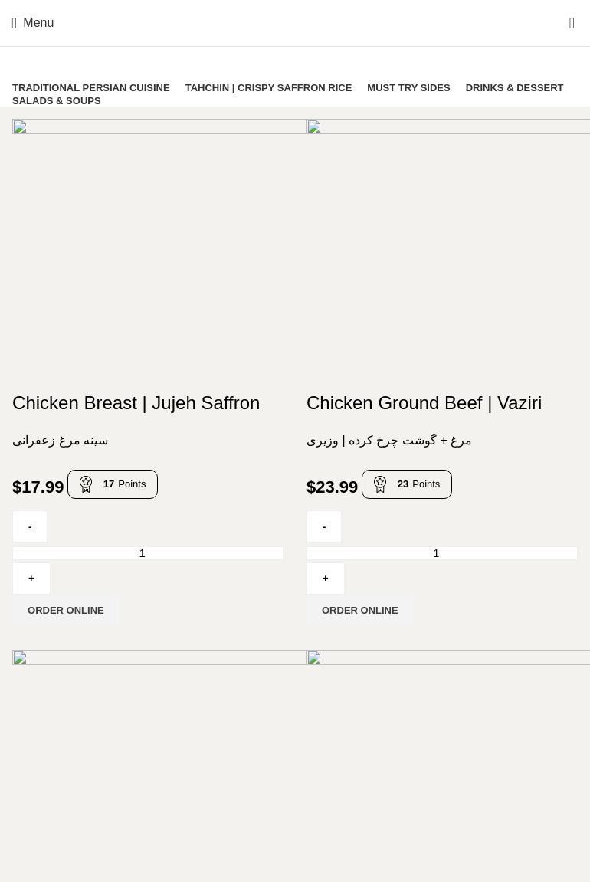Image resolution: width=590 pixels, height=882 pixels.
Task: Go to the Must Try Sides category
Action: coord(408,87)
